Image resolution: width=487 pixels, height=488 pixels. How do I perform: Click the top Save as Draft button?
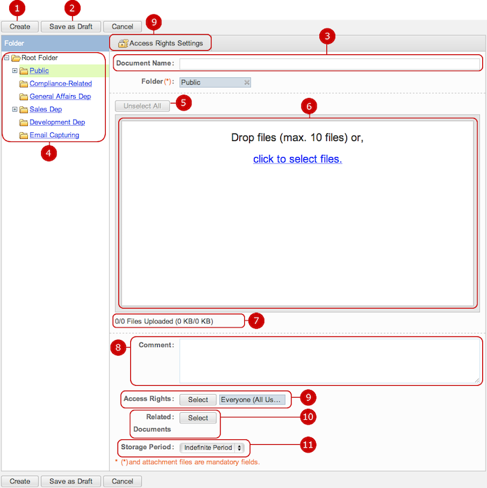click(x=71, y=26)
